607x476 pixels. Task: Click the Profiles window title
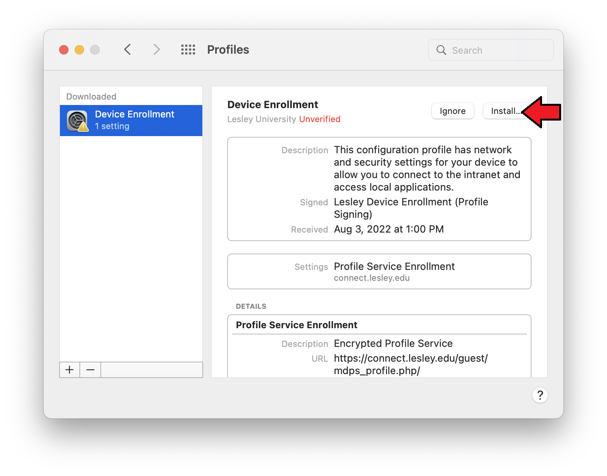[228, 49]
